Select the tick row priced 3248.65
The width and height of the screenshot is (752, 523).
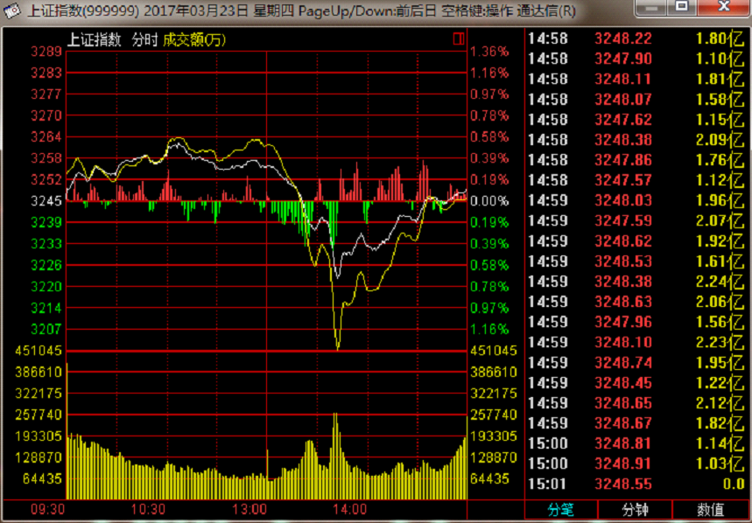point(636,403)
